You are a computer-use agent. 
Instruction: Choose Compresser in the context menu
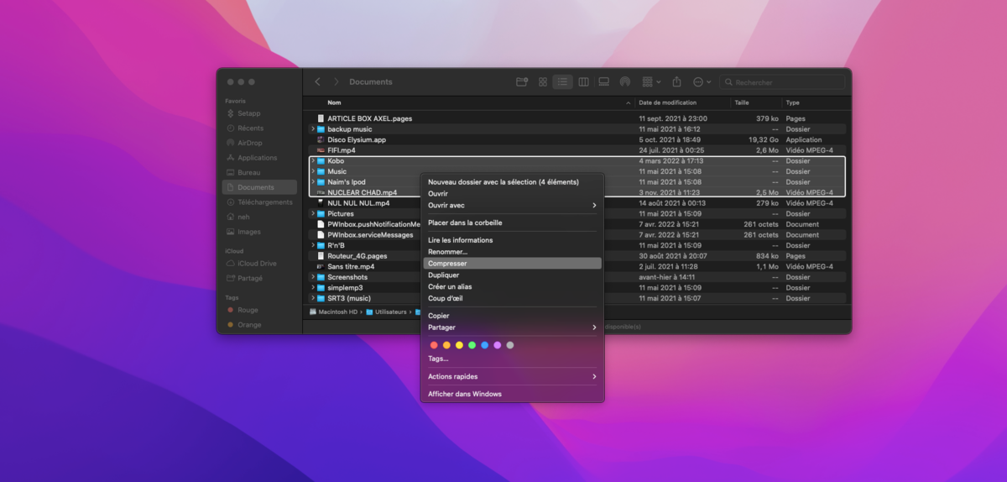click(512, 264)
